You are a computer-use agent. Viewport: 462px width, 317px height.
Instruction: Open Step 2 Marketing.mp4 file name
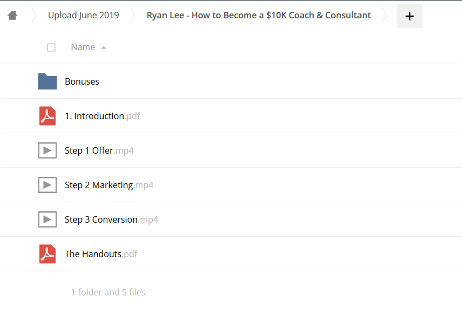pyautogui.click(x=109, y=185)
